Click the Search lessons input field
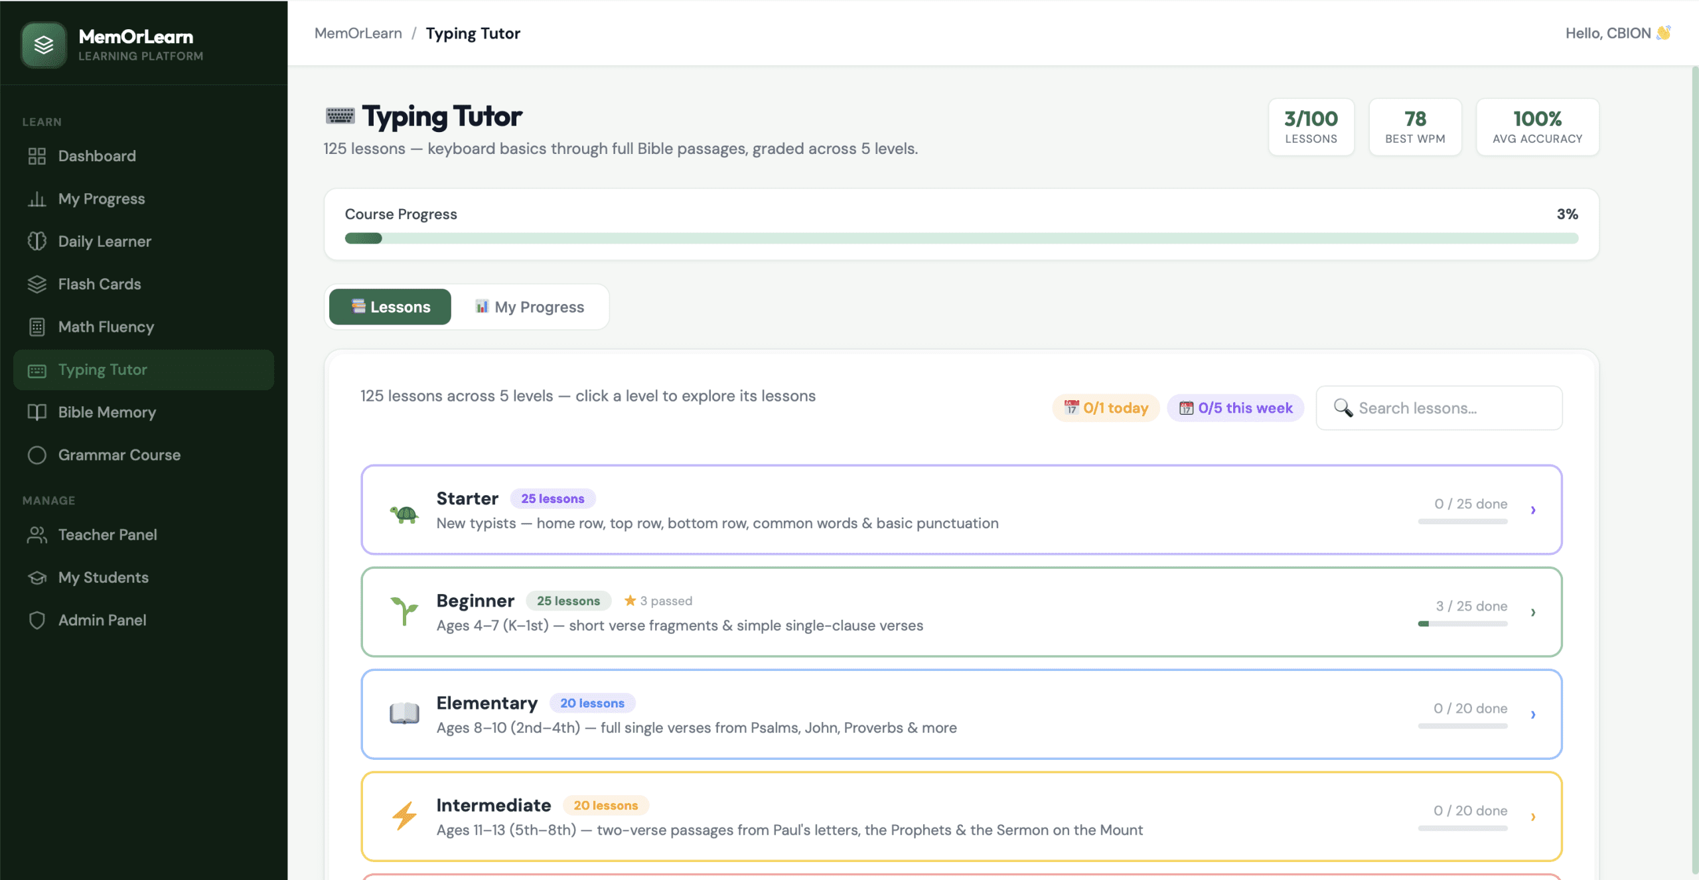The width and height of the screenshot is (1699, 880). tap(1439, 408)
